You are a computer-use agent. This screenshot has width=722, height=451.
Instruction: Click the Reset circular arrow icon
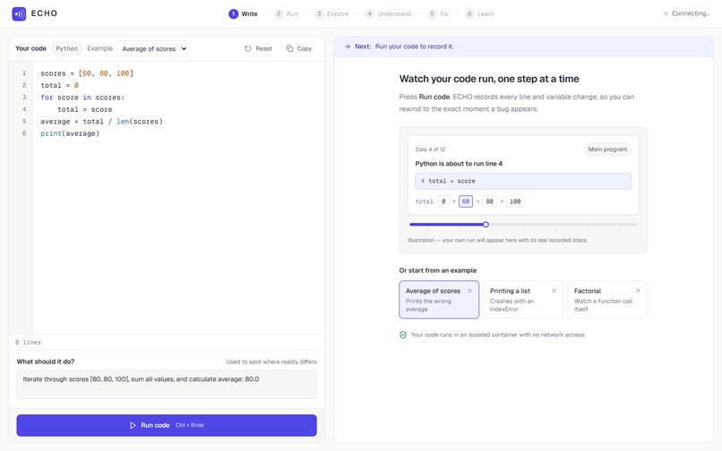coord(248,48)
